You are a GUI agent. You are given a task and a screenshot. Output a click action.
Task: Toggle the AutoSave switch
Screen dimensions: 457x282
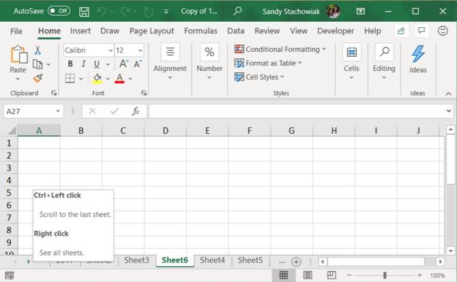click(59, 12)
